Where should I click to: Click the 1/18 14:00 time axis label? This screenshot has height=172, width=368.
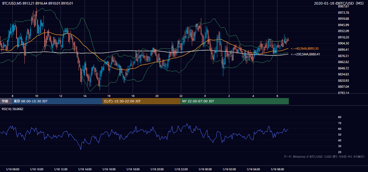point(85,169)
